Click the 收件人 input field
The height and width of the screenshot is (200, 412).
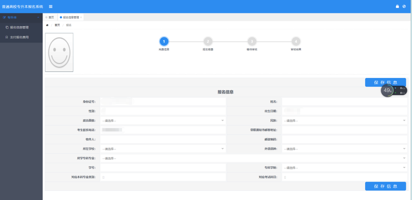point(163,140)
